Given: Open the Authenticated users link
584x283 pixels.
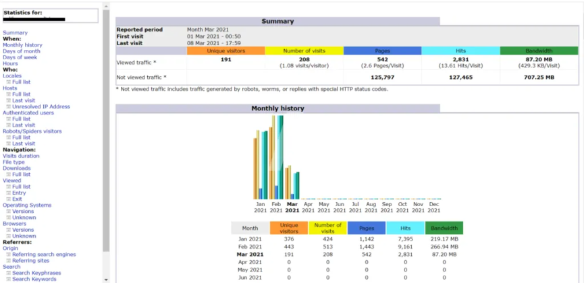Looking at the screenshot, I should 28,113.
